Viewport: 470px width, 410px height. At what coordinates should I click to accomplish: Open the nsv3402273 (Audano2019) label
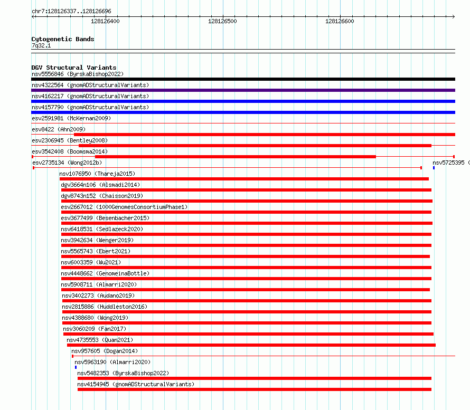click(x=98, y=295)
